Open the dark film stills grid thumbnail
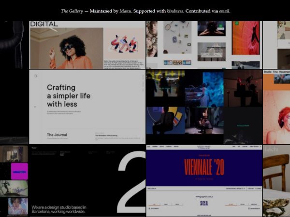Screen dimensions: 290x217 tap(203, 107)
